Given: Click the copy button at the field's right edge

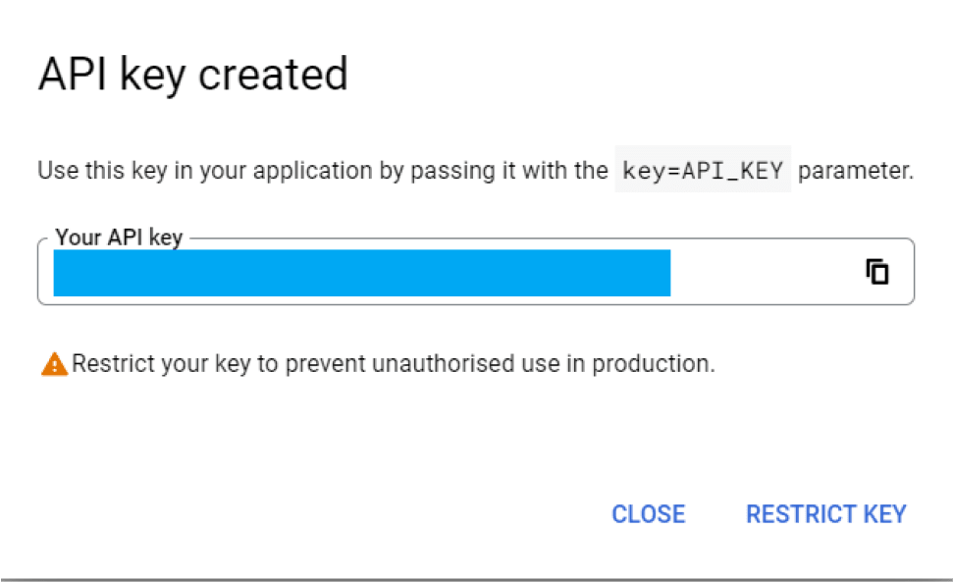Looking at the screenshot, I should [x=876, y=272].
